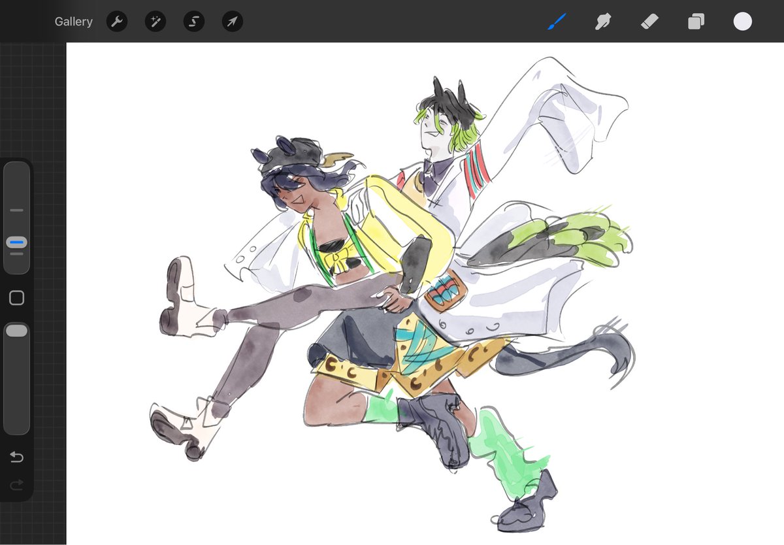Tap the brush size slider handle

pos(17,242)
